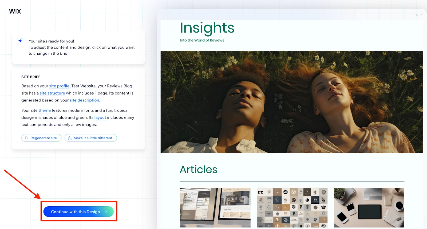Open the desk devices article thumbnail
The image size is (427, 229).
(x=369, y=208)
